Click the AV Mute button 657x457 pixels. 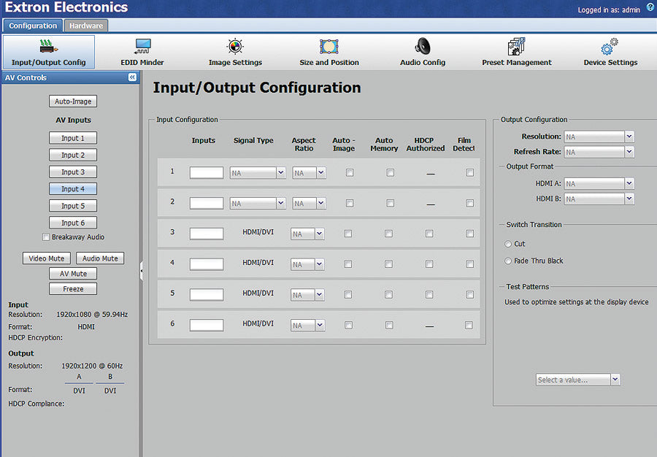point(73,274)
